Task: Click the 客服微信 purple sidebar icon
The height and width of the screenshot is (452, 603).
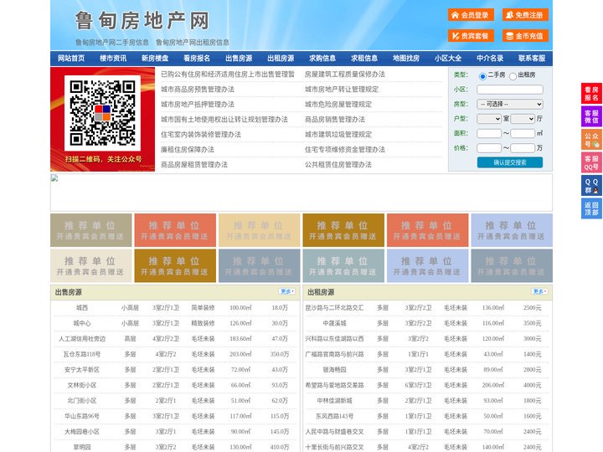Action: coord(591,116)
